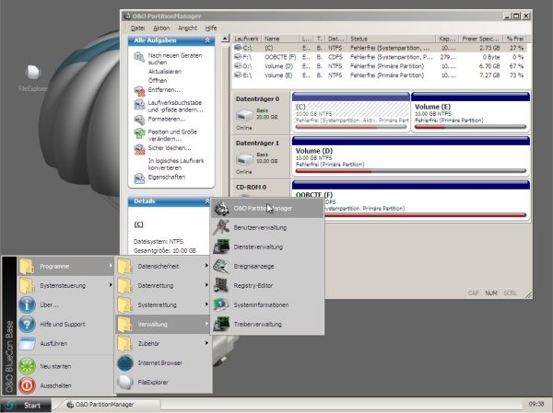Sort by Freier Speicher column header

pyautogui.click(x=481, y=39)
